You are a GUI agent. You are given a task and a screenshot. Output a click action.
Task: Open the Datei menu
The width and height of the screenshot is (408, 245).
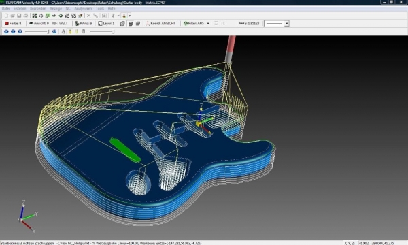point(5,9)
